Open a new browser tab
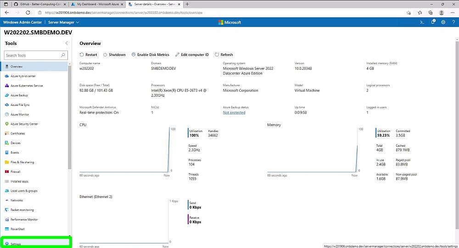The image size is (459, 248). pyautogui.click(x=187, y=4)
